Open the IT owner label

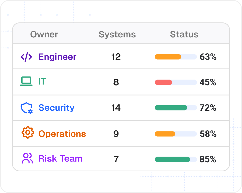42,82
